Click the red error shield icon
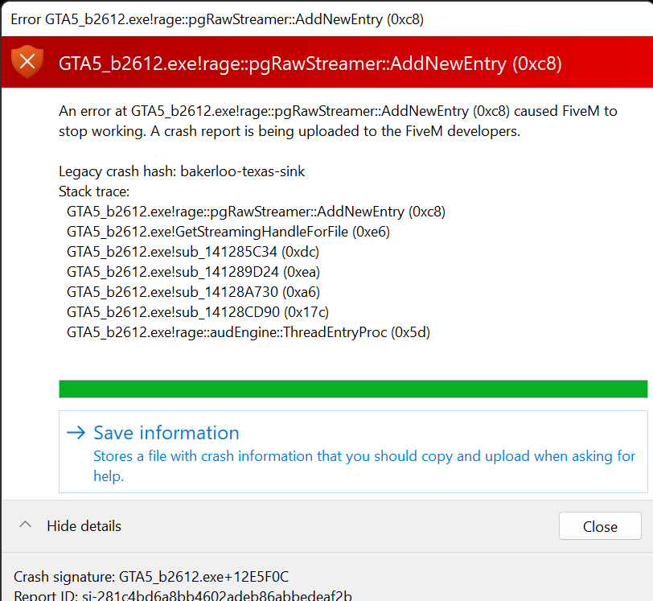 [x=27, y=62]
